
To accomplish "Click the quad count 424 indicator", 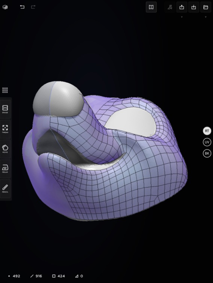I will click(58, 276).
